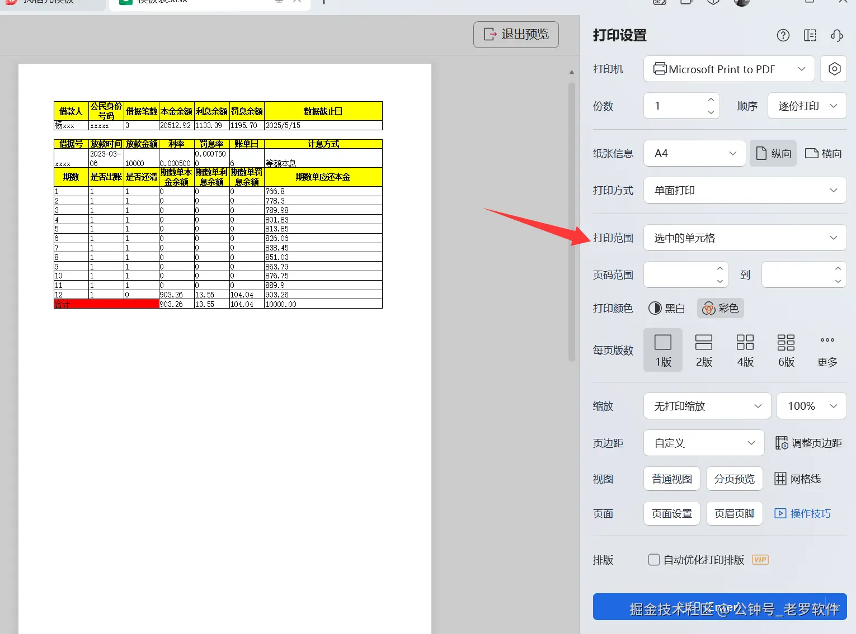The height and width of the screenshot is (634, 856).
Task: Open the 选中的单元格 print range dropdown
Action: [x=745, y=238]
